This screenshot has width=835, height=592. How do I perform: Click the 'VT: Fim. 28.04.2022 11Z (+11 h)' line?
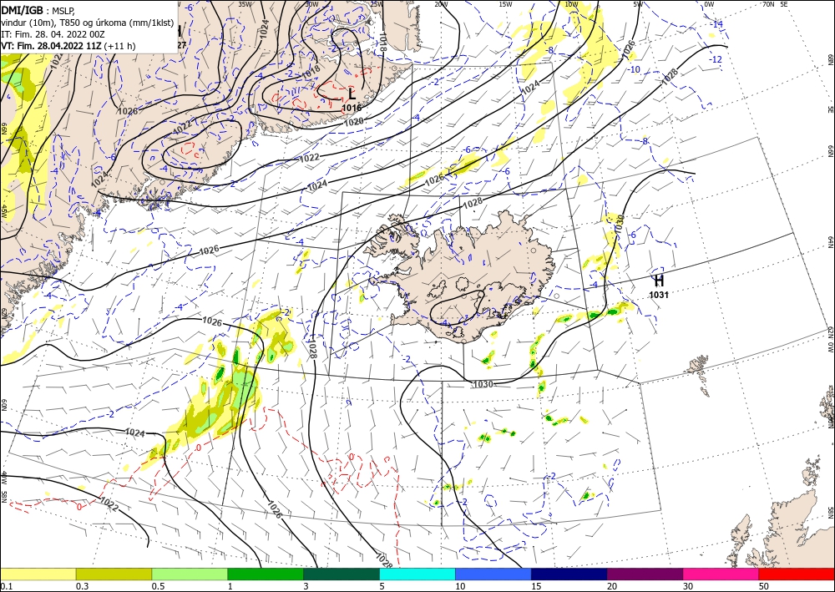68,46
